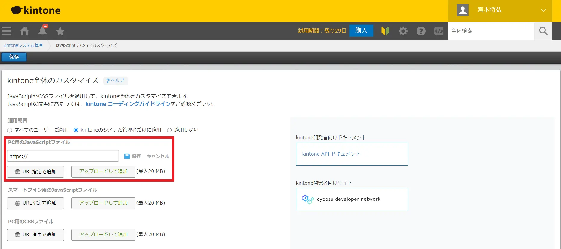Open the bookmarks star icon
This screenshot has height=249, width=561.
(60, 31)
